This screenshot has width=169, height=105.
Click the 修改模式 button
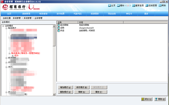coord(82,87)
